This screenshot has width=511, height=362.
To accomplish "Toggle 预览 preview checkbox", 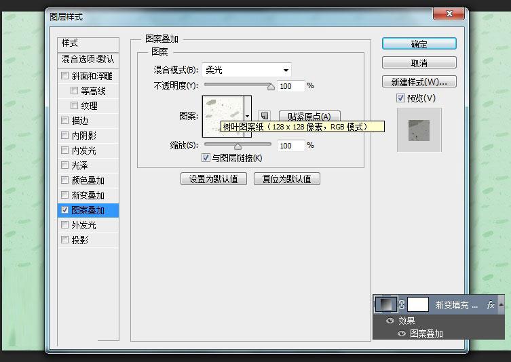I will click(x=400, y=98).
